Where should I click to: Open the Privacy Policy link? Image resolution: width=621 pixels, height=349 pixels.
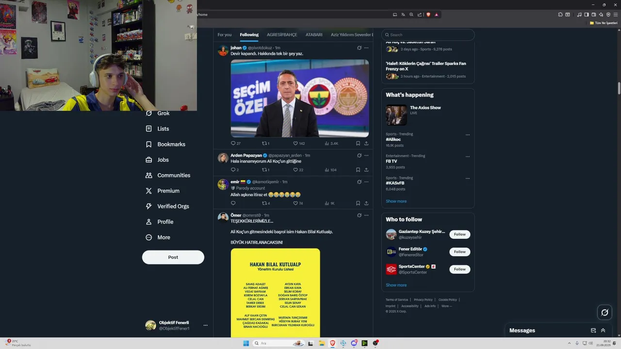423,300
